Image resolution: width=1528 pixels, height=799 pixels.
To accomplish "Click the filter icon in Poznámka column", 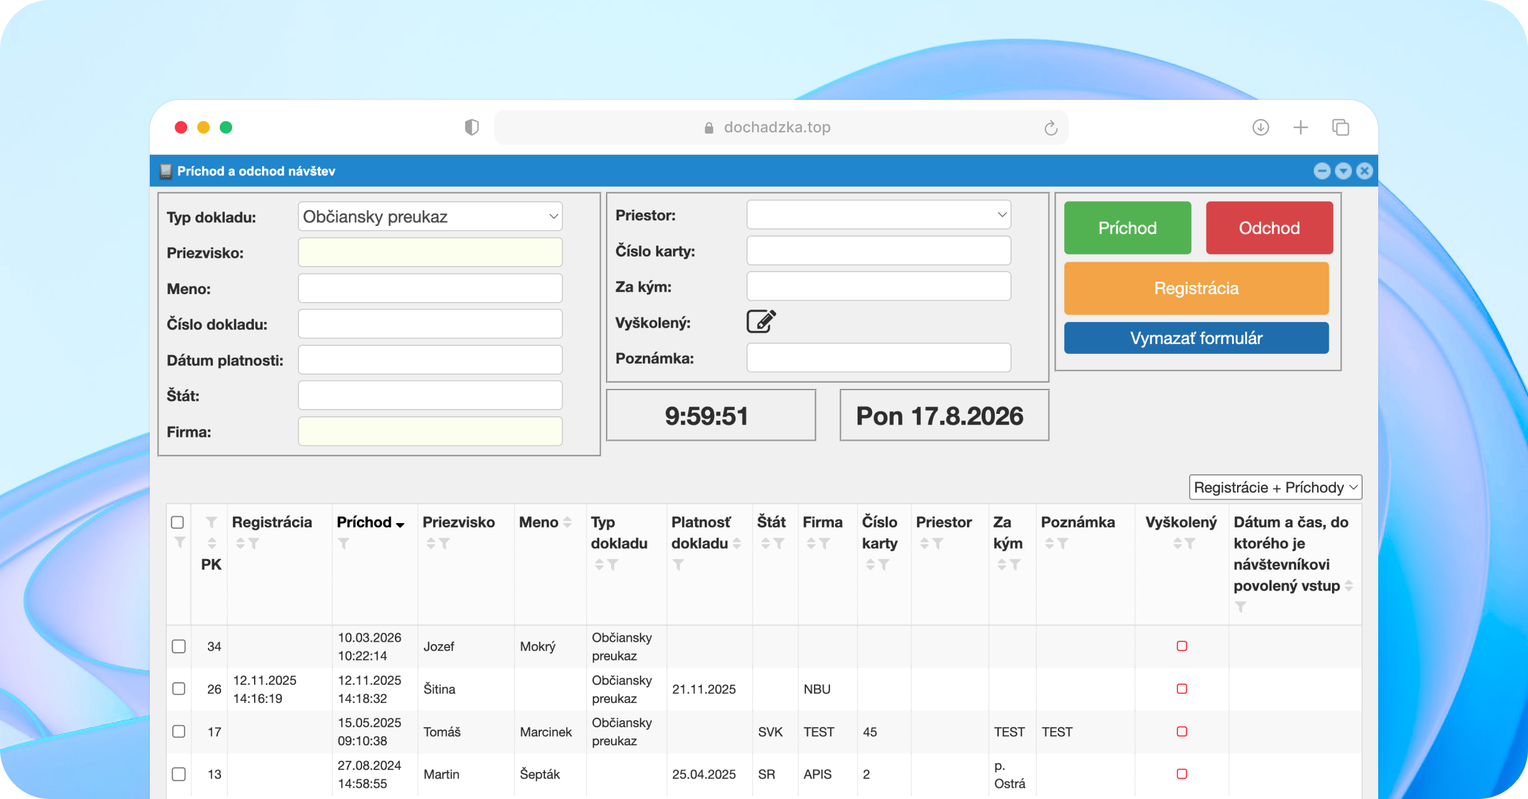I will pos(1063,544).
